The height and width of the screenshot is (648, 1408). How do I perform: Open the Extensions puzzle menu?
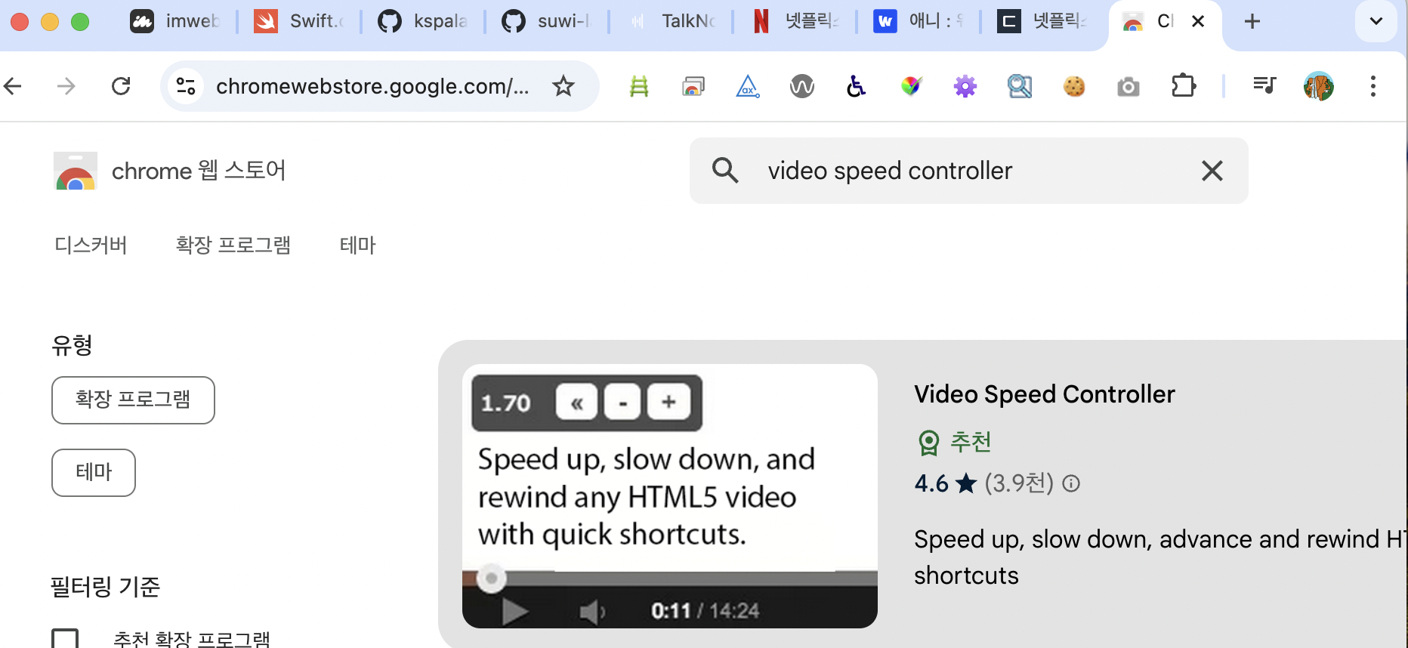click(1184, 86)
